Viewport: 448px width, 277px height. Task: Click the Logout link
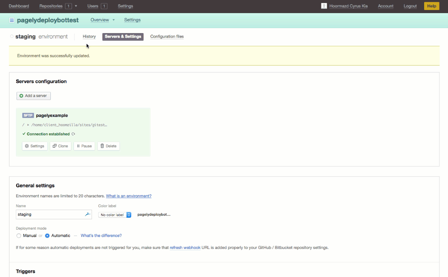[410, 6]
